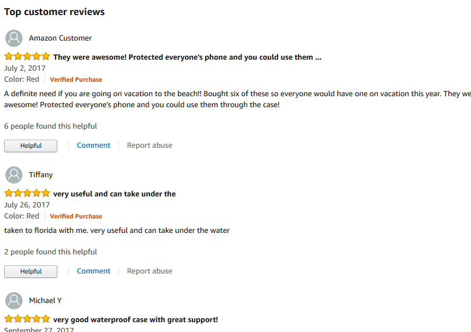471x332 pixels.
Task: Open review titled 'very good waterproof case with great support!'
Action: click(x=136, y=320)
